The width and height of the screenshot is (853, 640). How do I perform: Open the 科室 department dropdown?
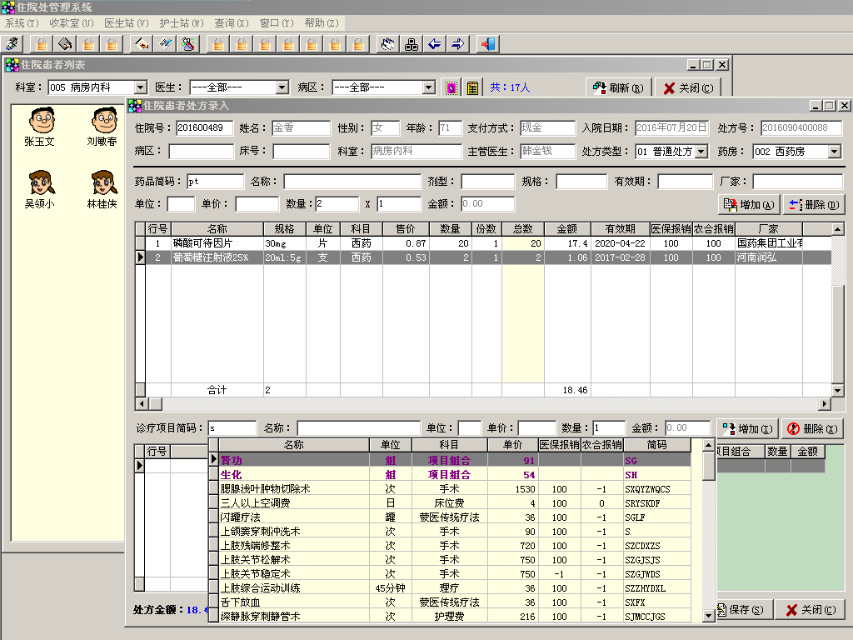click(140, 87)
